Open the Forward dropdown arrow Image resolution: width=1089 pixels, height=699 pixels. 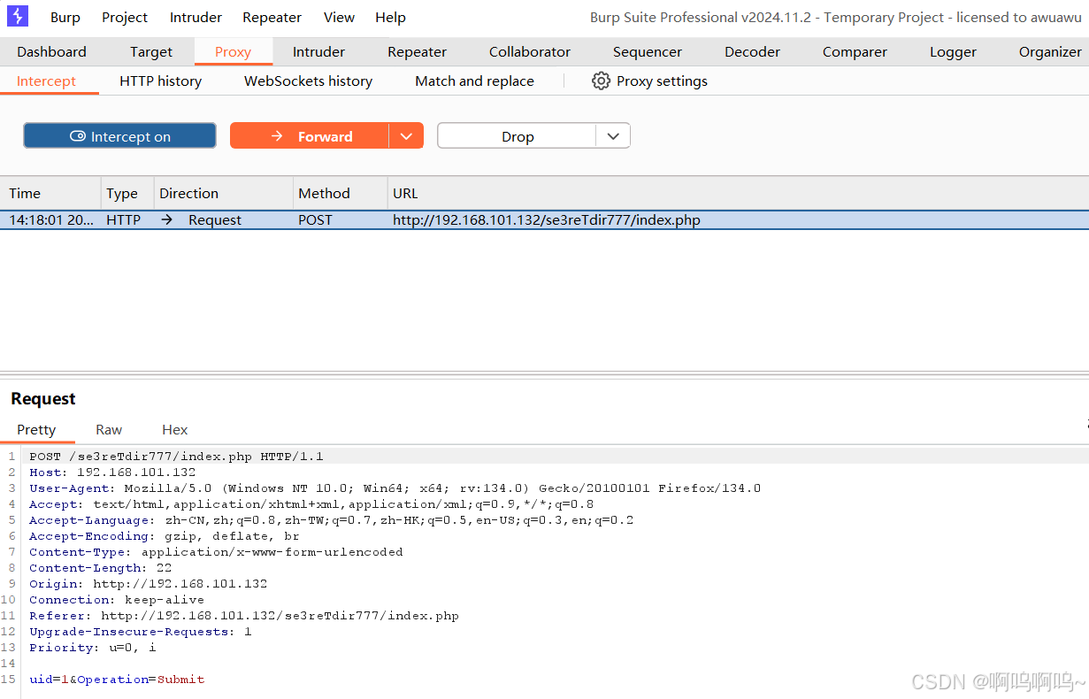click(x=406, y=136)
